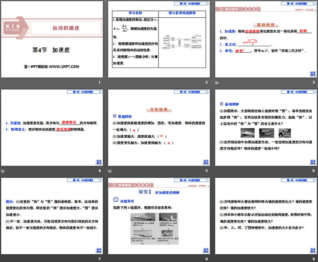
Task: Click the animation star icon under slide 5
Action: pos(110,170)
